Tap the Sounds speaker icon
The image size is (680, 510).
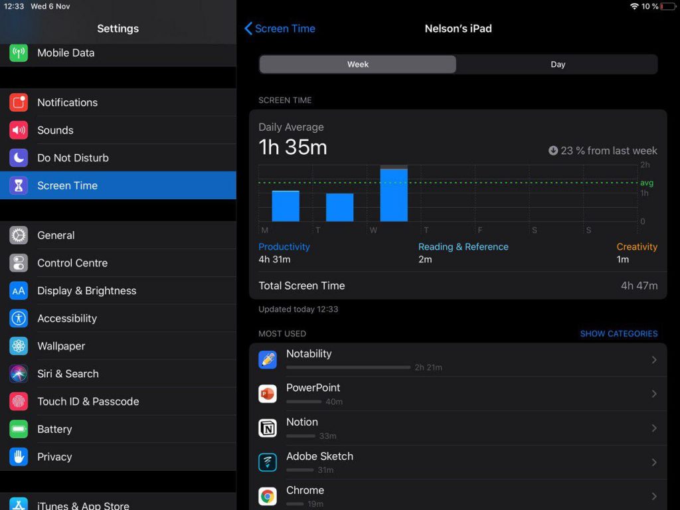(19, 130)
